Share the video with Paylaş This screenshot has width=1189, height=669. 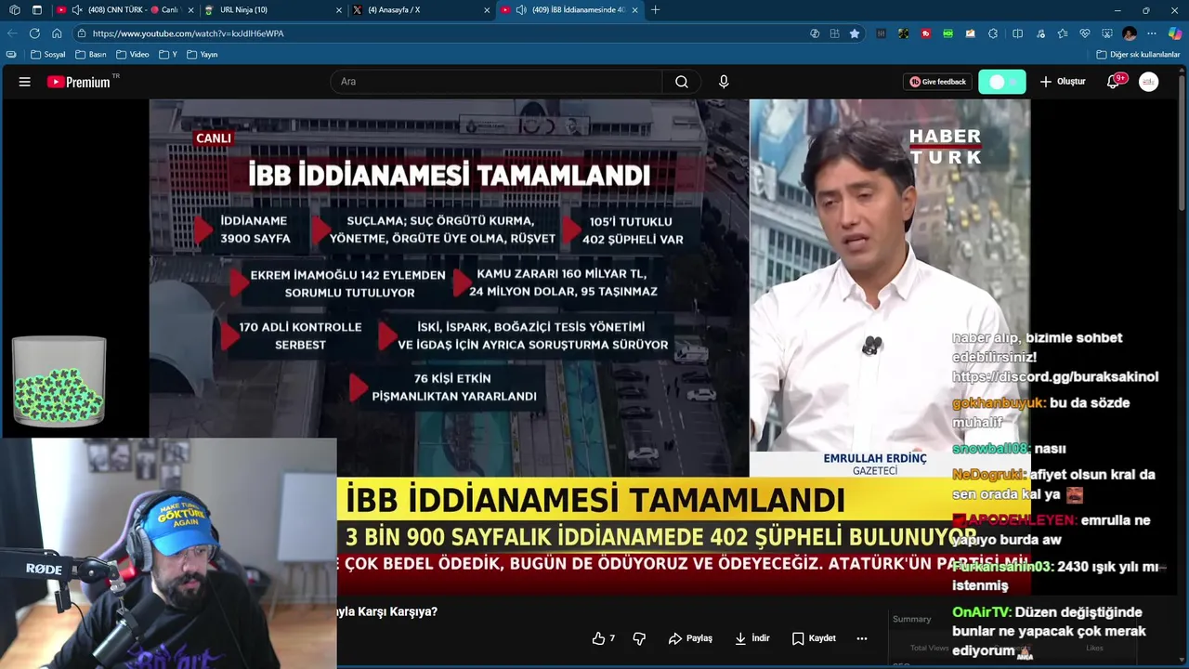(x=690, y=638)
